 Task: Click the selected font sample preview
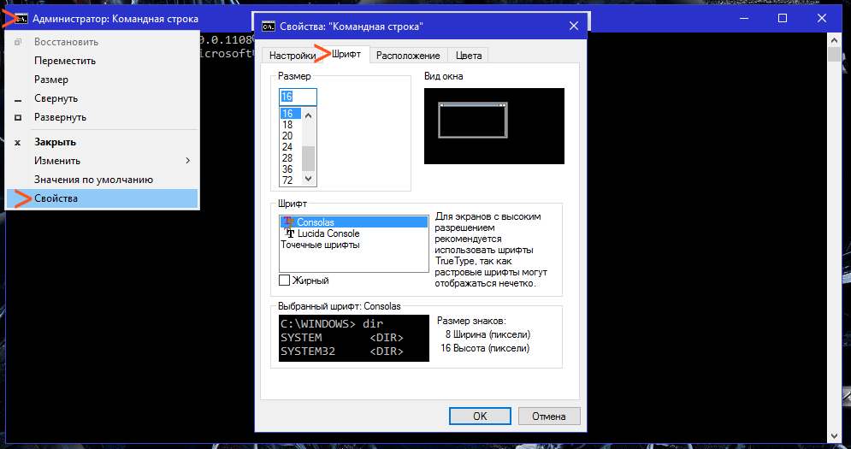point(354,338)
